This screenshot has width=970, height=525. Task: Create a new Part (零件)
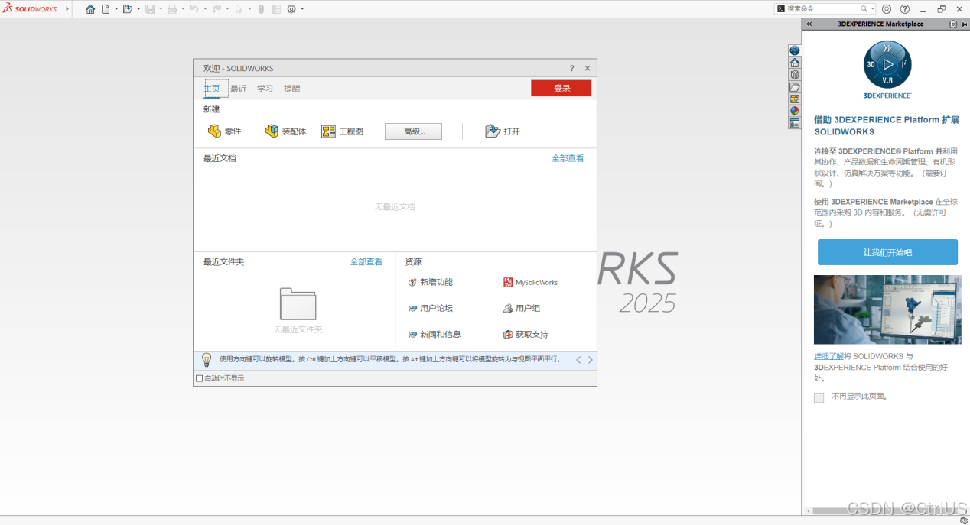point(224,131)
